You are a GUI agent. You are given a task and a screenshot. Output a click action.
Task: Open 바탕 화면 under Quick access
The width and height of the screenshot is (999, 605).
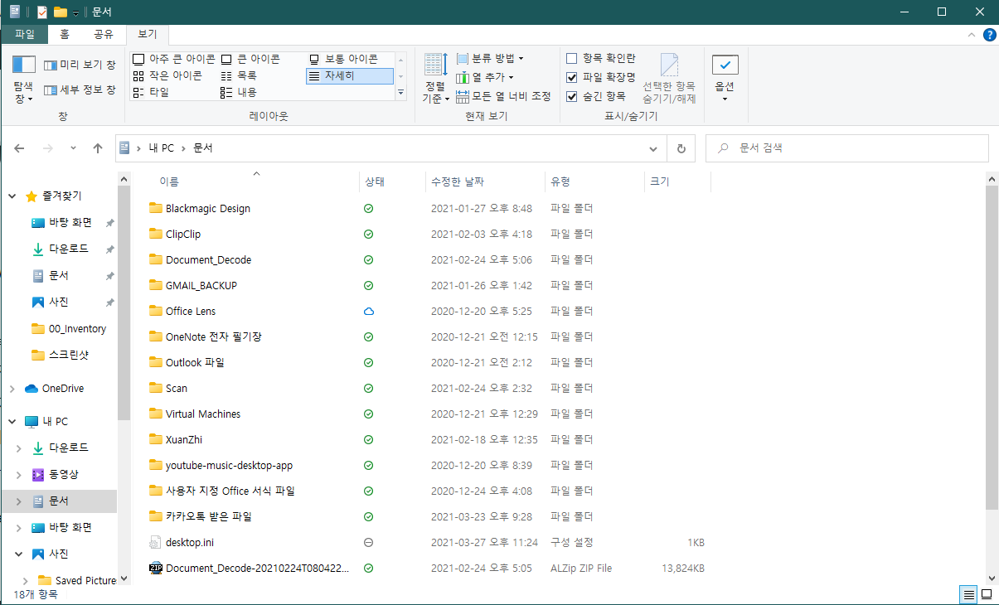click(70, 222)
